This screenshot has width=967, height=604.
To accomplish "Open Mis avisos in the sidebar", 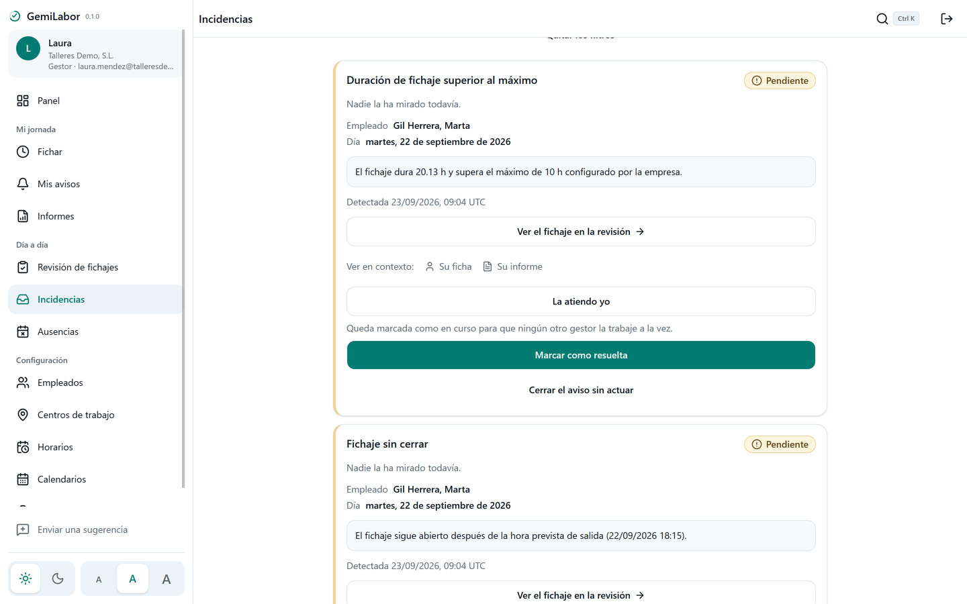I will click(95, 184).
